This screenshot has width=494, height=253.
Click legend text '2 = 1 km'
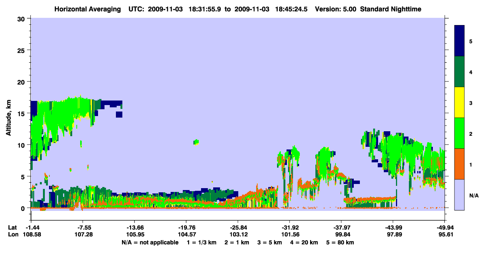click(237, 242)
